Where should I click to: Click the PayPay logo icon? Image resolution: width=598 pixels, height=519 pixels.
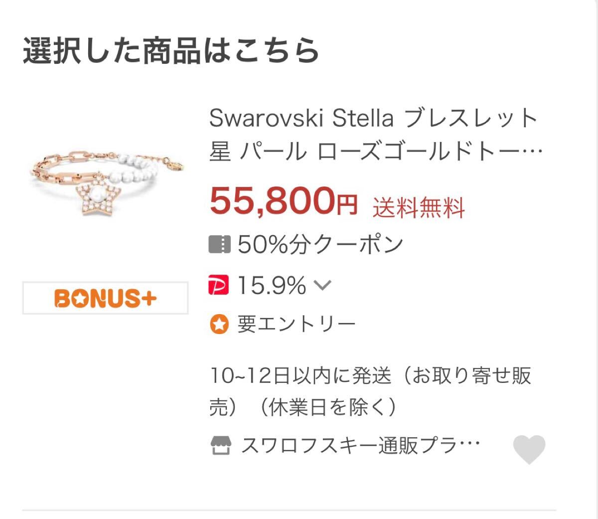(x=219, y=285)
